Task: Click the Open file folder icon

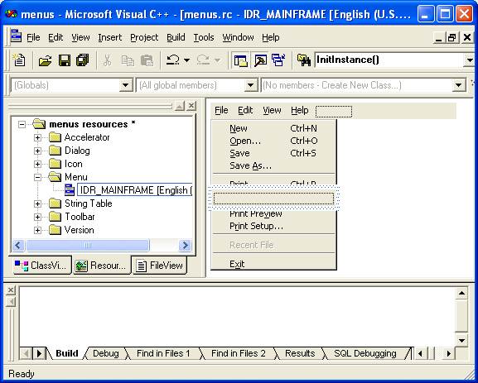Action: click(x=45, y=60)
